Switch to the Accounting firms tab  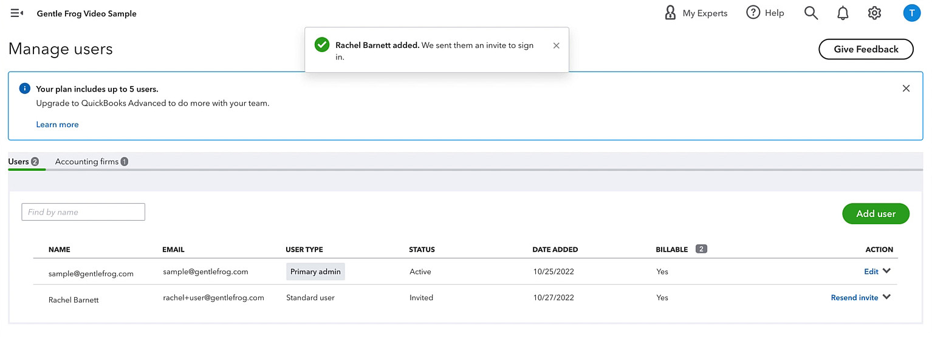91,162
